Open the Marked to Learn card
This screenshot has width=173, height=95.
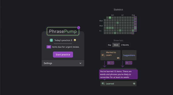pyautogui.click(x=110, y=55)
